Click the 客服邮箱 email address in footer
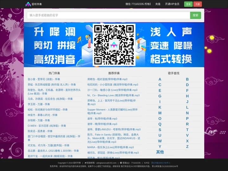The image size is (228, 171). point(106,163)
